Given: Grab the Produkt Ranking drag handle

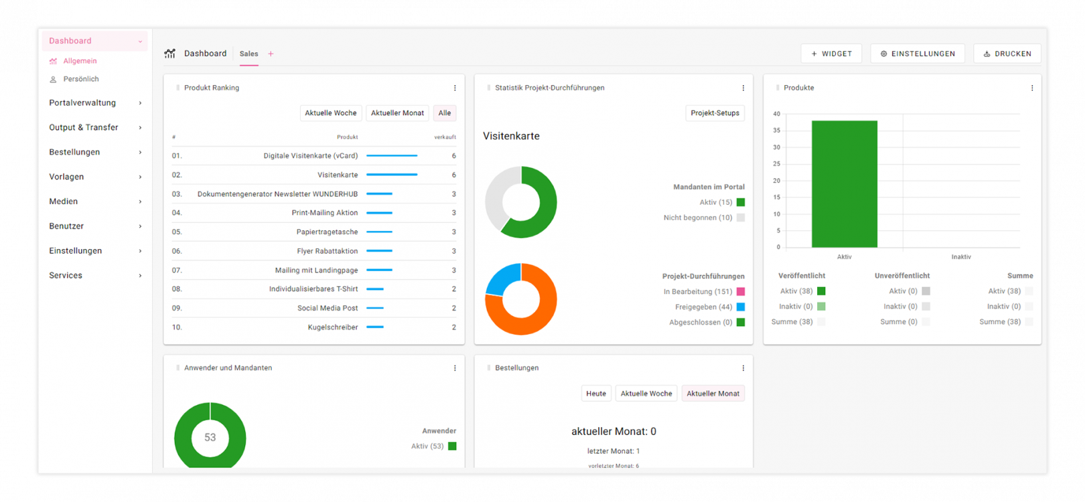Looking at the screenshot, I should click(177, 88).
